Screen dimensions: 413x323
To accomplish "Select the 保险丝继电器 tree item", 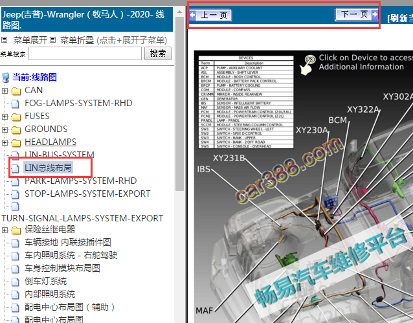I will (50, 230).
